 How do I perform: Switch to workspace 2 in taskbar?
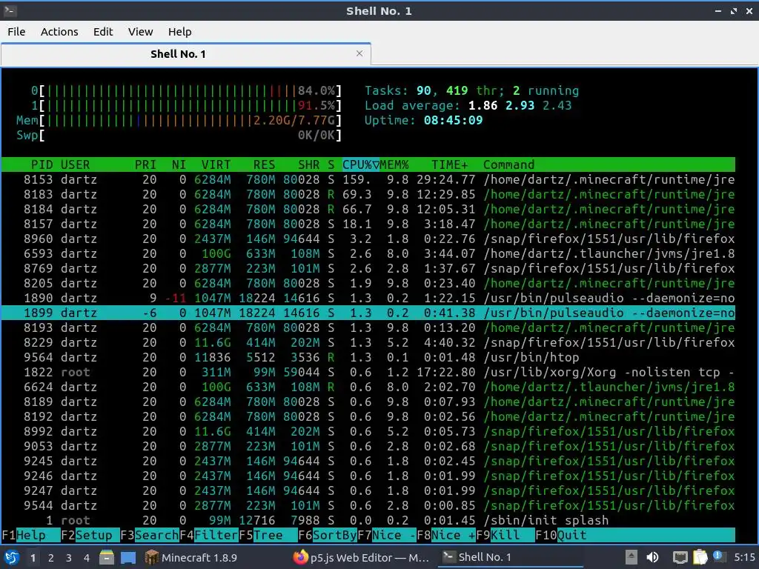click(x=51, y=558)
